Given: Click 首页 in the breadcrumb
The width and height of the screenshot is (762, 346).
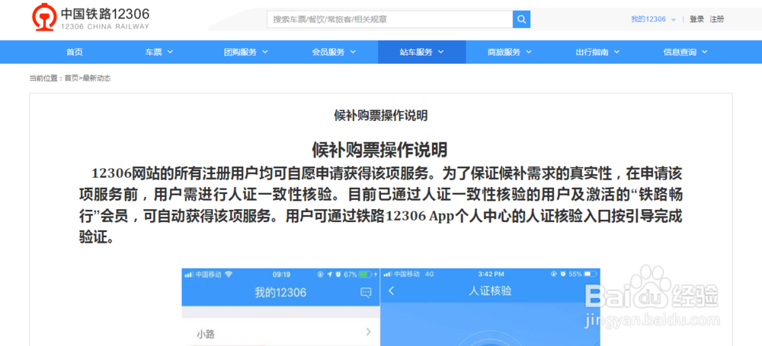Looking at the screenshot, I should click(x=72, y=78).
